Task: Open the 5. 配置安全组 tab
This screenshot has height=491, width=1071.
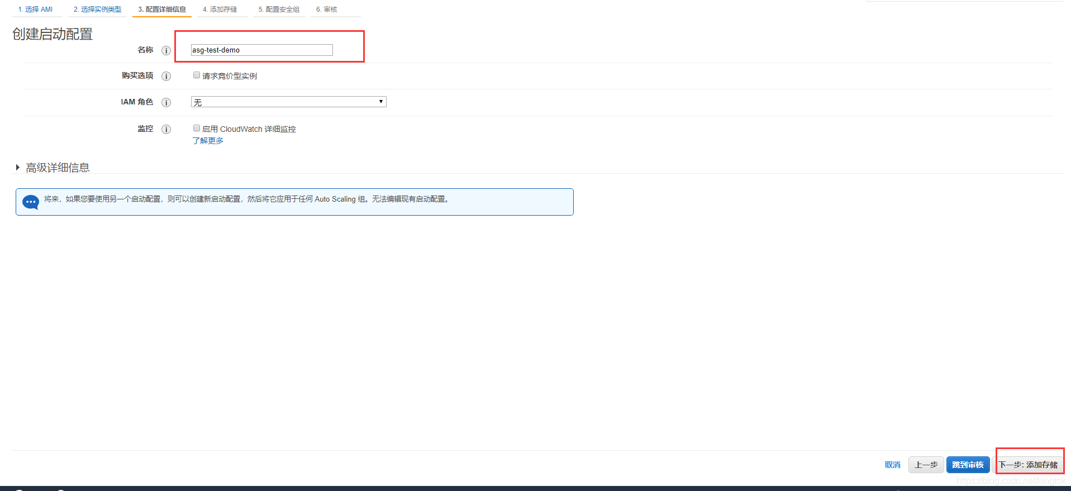Action: coord(279,9)
